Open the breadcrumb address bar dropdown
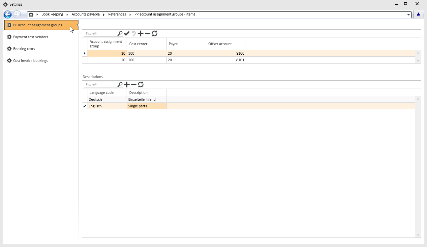The width and height of the screenshot is (427, 247). pyautogui.click(x=409, y=15)
